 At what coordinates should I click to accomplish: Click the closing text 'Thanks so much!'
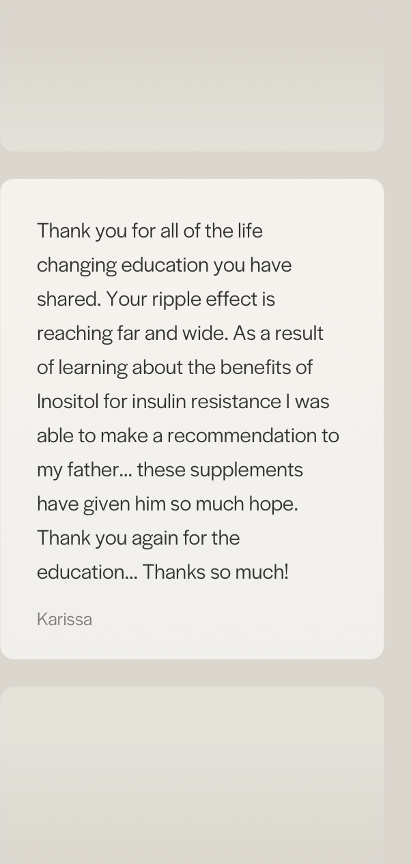(216, 572)
